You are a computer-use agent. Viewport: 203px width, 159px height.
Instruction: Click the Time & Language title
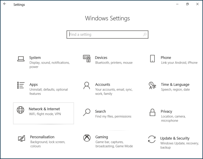pyautogui.click(x=175, y=85)
